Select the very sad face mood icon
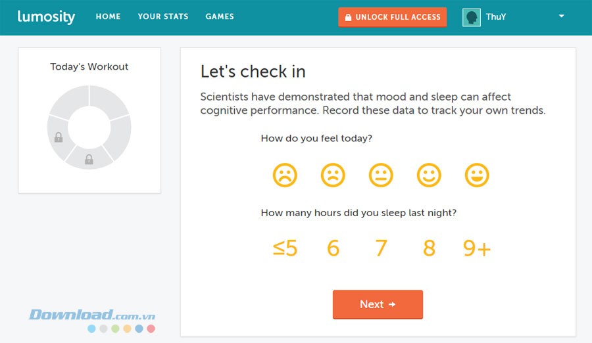 tap(285, 175)
